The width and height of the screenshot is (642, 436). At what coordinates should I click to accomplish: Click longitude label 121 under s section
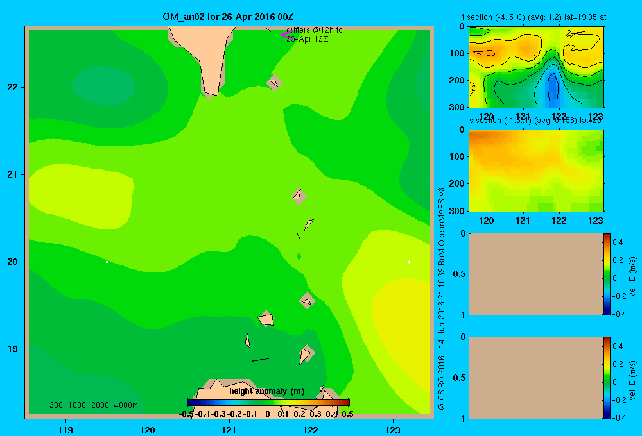(x=523, y=221)
